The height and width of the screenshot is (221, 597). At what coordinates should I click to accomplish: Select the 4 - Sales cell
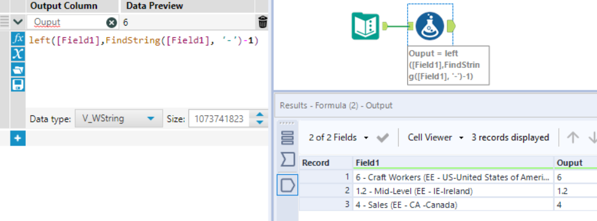pyautogui.click(x=453, y=204)
